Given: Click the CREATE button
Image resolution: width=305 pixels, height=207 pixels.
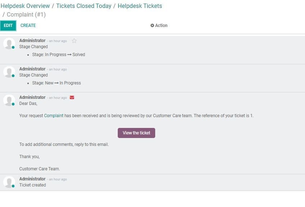Looking at the screenshot, I should tap(28, 26).
